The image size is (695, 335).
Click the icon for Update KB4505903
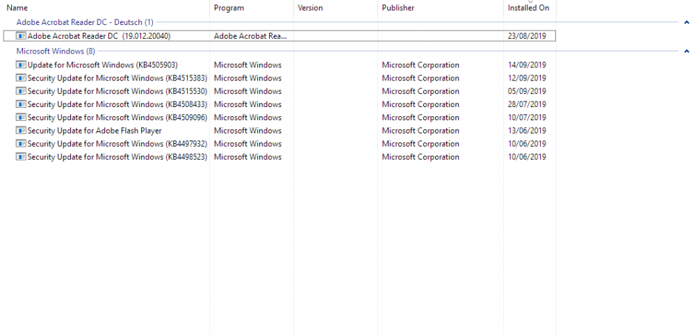click(x=21, y=65)
